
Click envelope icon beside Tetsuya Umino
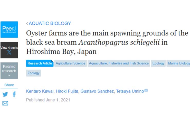click(146, 90)
